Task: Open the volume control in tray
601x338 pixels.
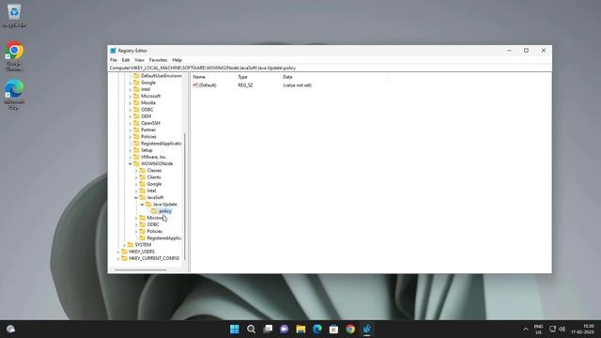Action: [562, 330]
